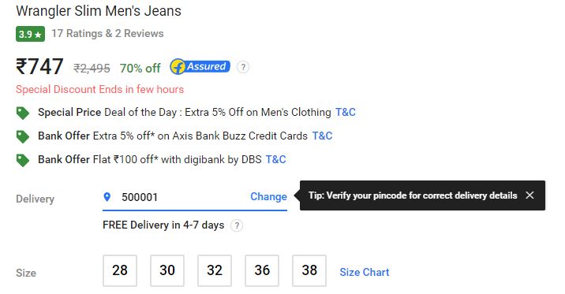
Task: Choose size 38
Action: [x=309, y=270]
